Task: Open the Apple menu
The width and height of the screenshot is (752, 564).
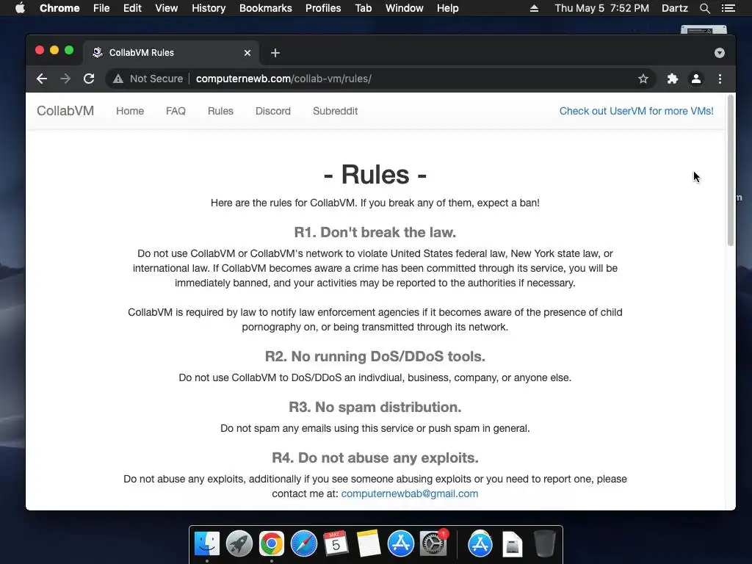Action: 20,8
